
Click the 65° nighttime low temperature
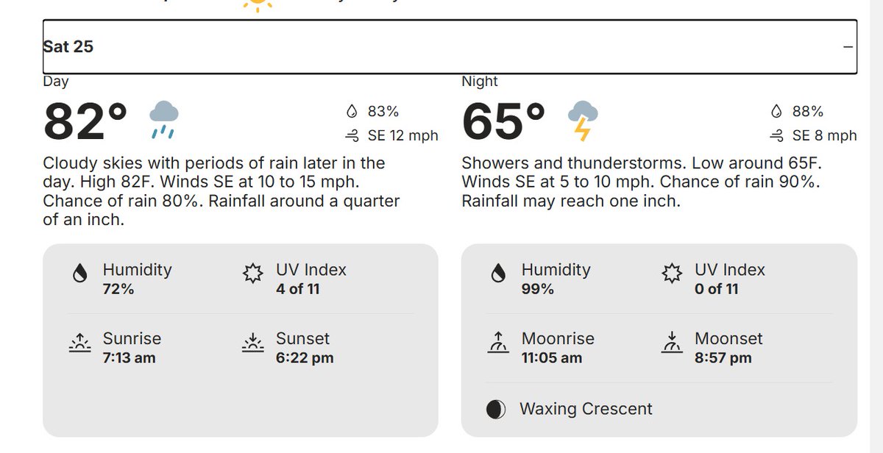[504, 121]
